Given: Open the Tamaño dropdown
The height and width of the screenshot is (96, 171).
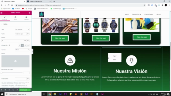Looking at the screenshot, I should click(x=22, y=50).
